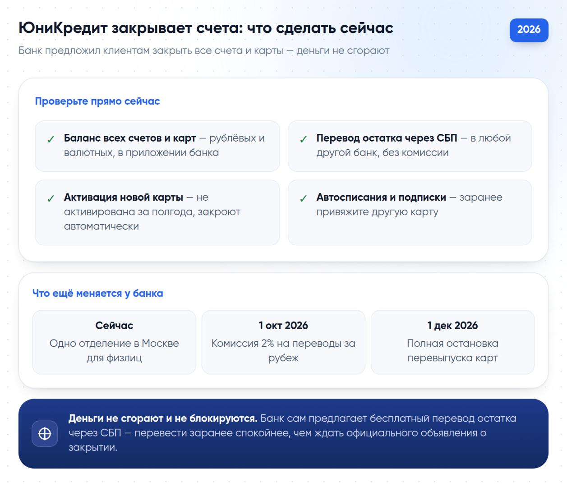567x487 pixels.
Task: Click the text 'валютных, в приложении банка'
Action: [x=141, y=152]
